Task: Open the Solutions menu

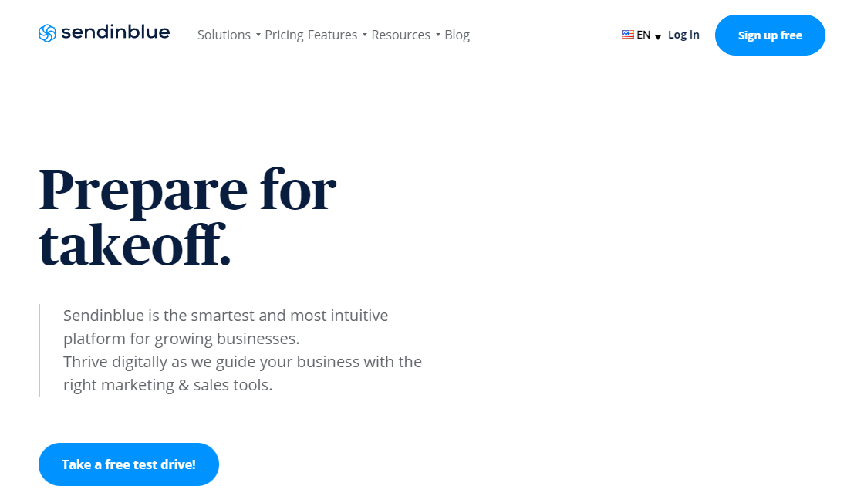Action: [224, 35]
